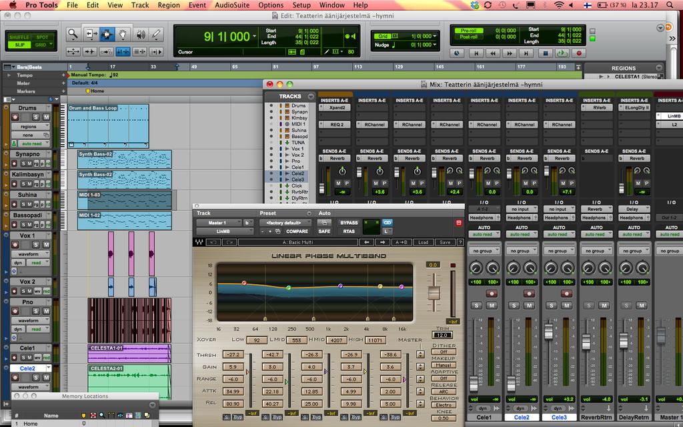Open the File menu
This screenshot has width=683, height=427.
coord(72,5)
